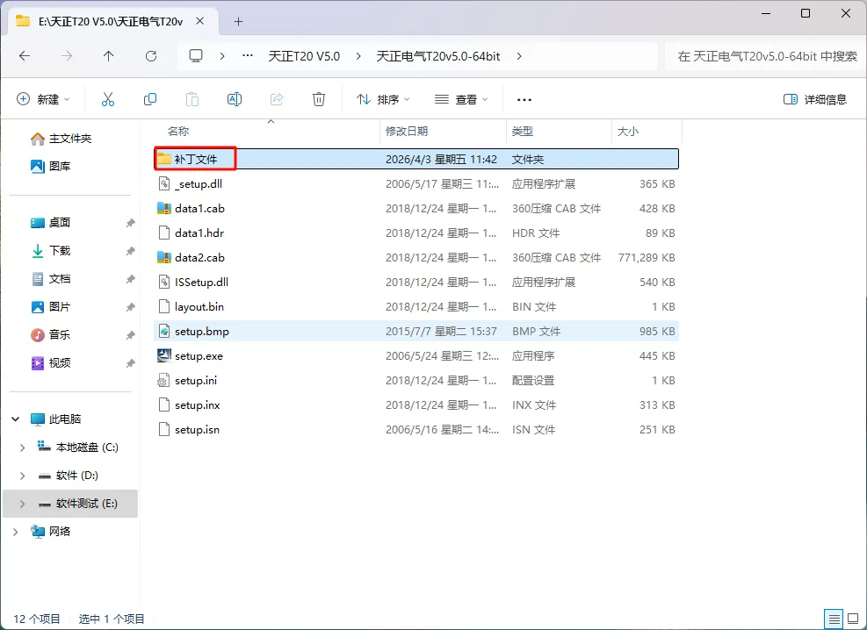The image size is (867, 630).
Task: Go back with the back arrow
Action: click(25, 56)
